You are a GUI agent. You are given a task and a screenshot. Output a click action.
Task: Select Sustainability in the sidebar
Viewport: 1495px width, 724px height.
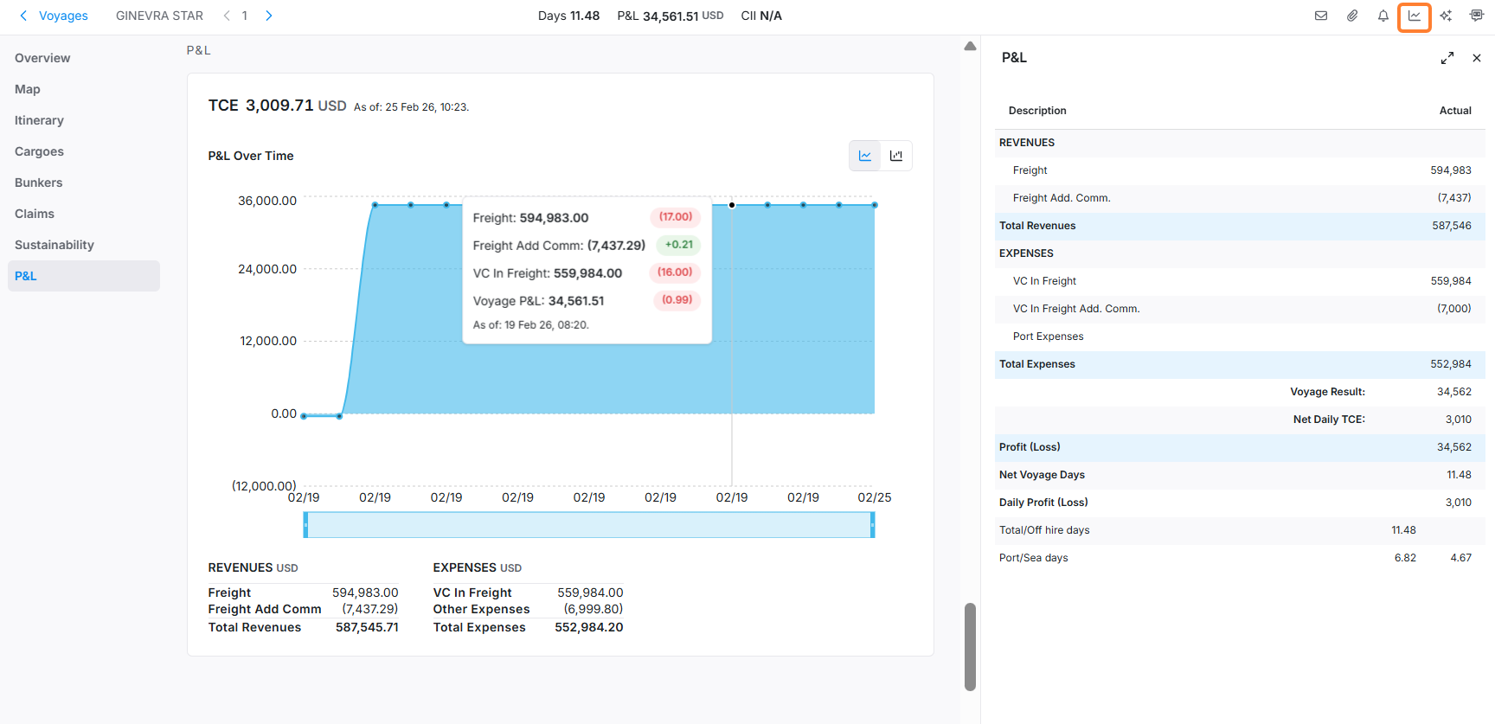55,245
